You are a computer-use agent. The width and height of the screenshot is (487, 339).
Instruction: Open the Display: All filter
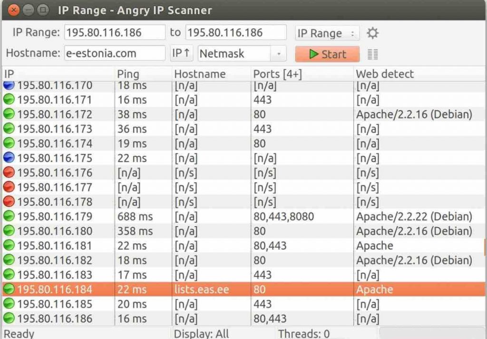[202, 333]
